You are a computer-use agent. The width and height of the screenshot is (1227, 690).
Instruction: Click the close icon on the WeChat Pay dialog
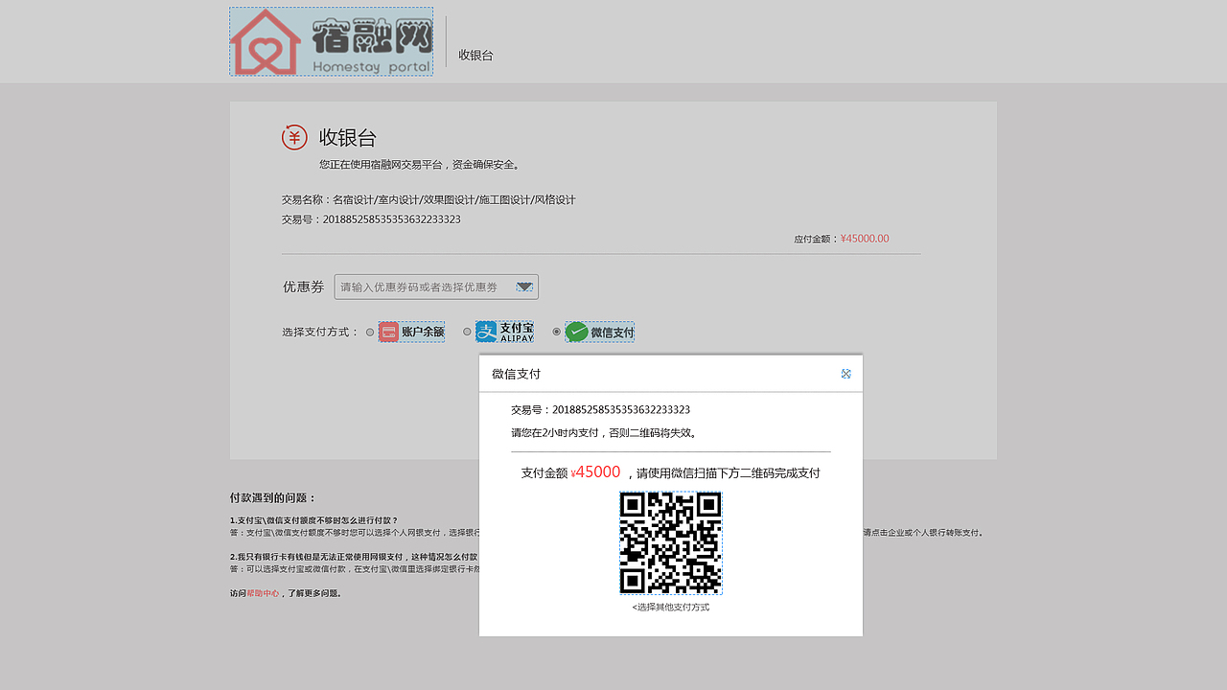click(845, 374)
